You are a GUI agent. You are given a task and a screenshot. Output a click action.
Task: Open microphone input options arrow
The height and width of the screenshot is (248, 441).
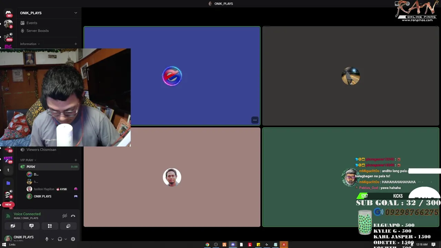click(x=52, y=239)
